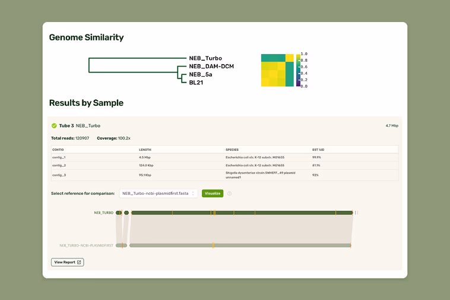Click the similarity heatmap thumbnail
The height and width of the screenshot is (300, 450).
click(x=277, y=70)
